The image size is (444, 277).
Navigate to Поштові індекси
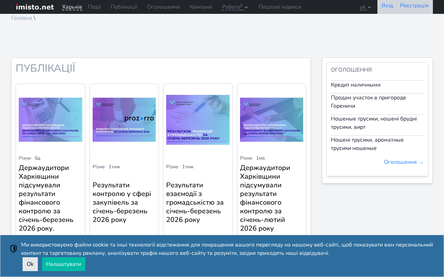(x=280, y=7)
